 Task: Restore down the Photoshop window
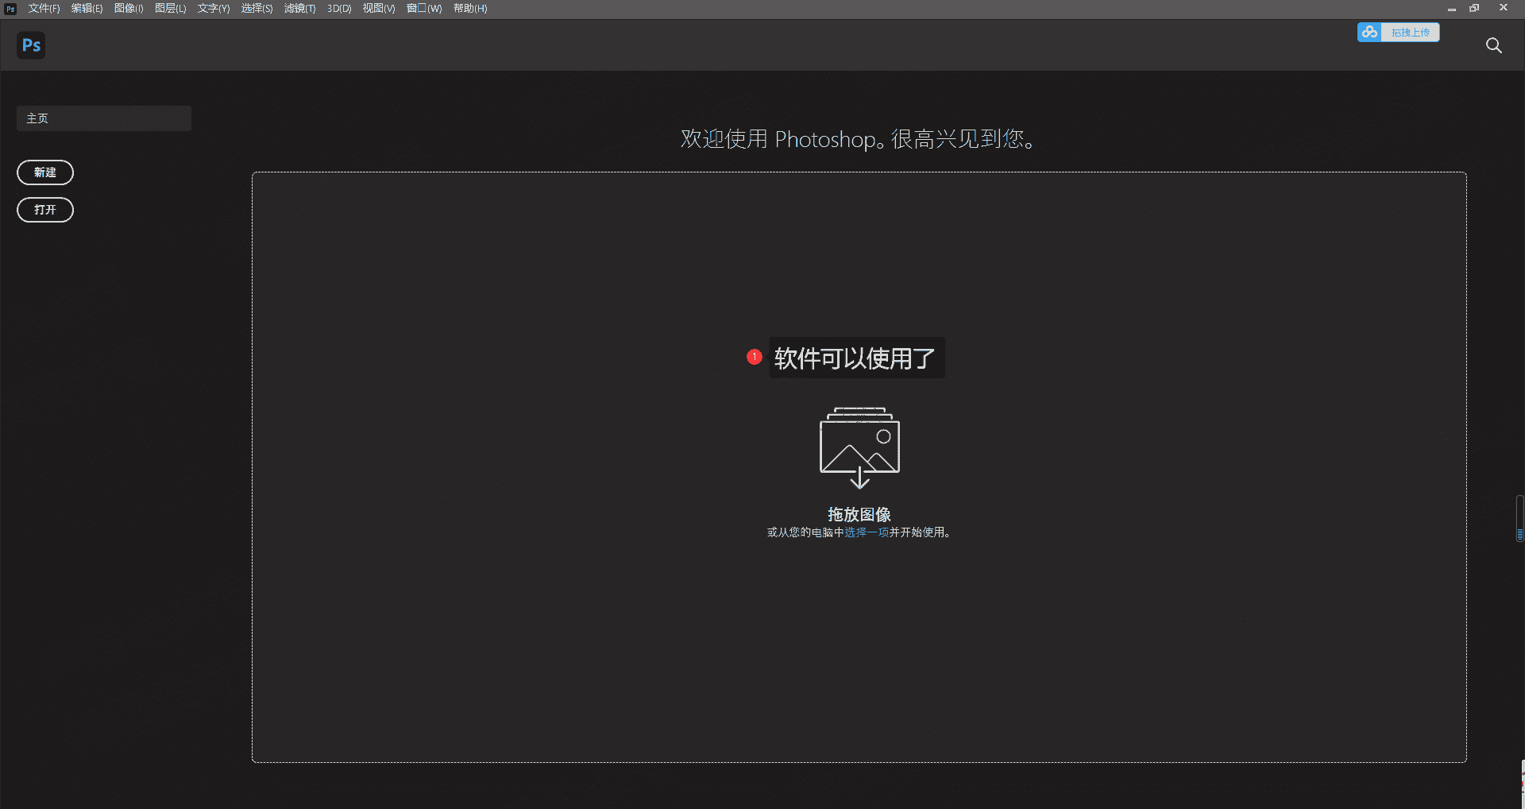pos(1475,9)
